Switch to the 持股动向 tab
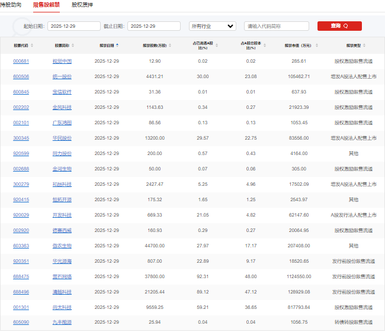The width and height of the screenshot is (385, 332). coord(11,5)
